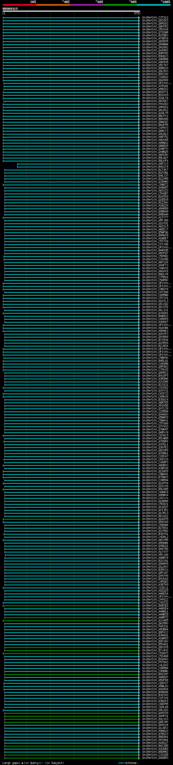Image resolution: width=173 pixels, height=765 pixels.
Task: Select label UniRef100_Q42699
Action: tap(155, 80)
